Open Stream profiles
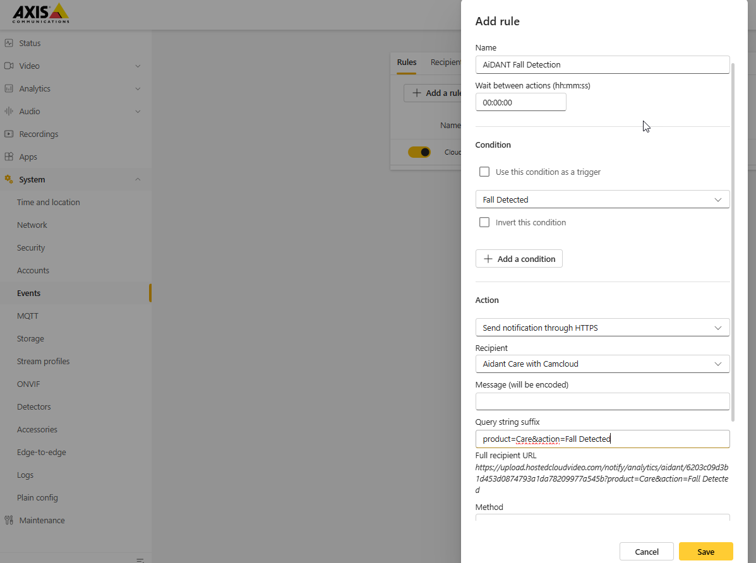The width and height of the screenshot is (756, 563). pyautogui.click(x=43, y=361)
